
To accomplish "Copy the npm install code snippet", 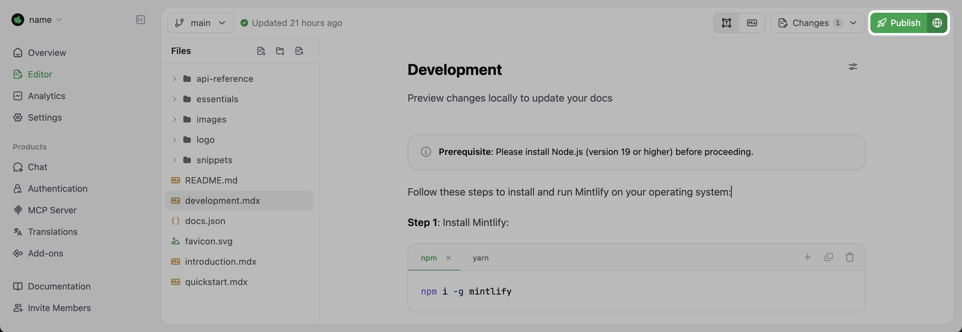I will pyautogui.click(x=829, y=257).
